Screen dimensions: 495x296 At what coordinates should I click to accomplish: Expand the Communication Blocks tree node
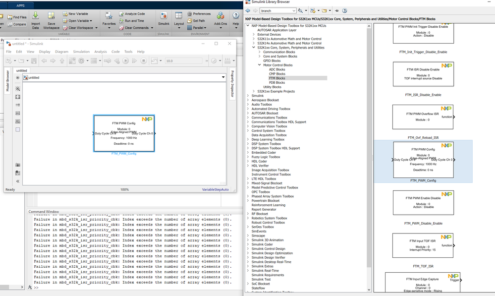click(260, 52)
